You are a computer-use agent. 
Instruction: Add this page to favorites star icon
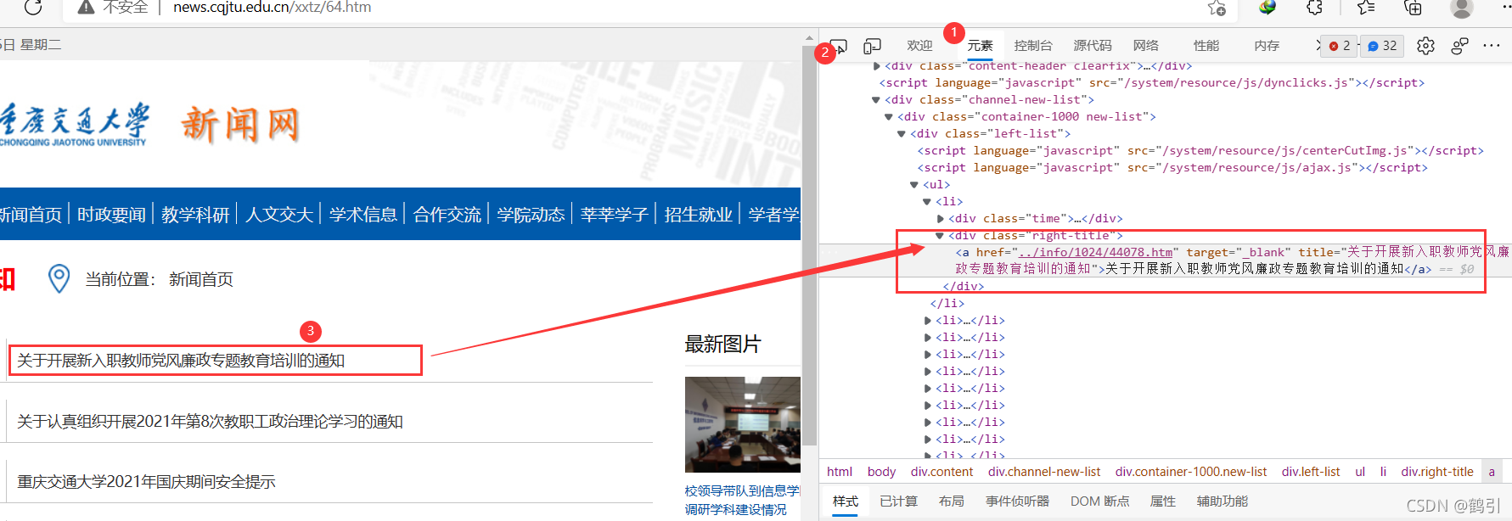1217,8
